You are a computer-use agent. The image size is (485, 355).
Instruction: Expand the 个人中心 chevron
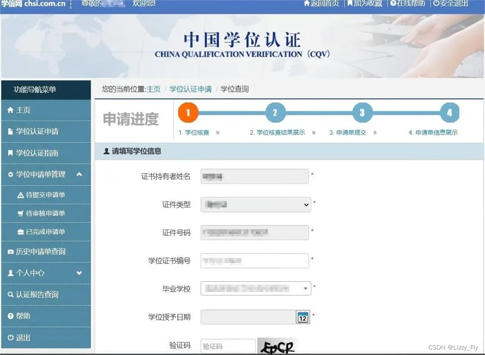[x=79, y=273]
